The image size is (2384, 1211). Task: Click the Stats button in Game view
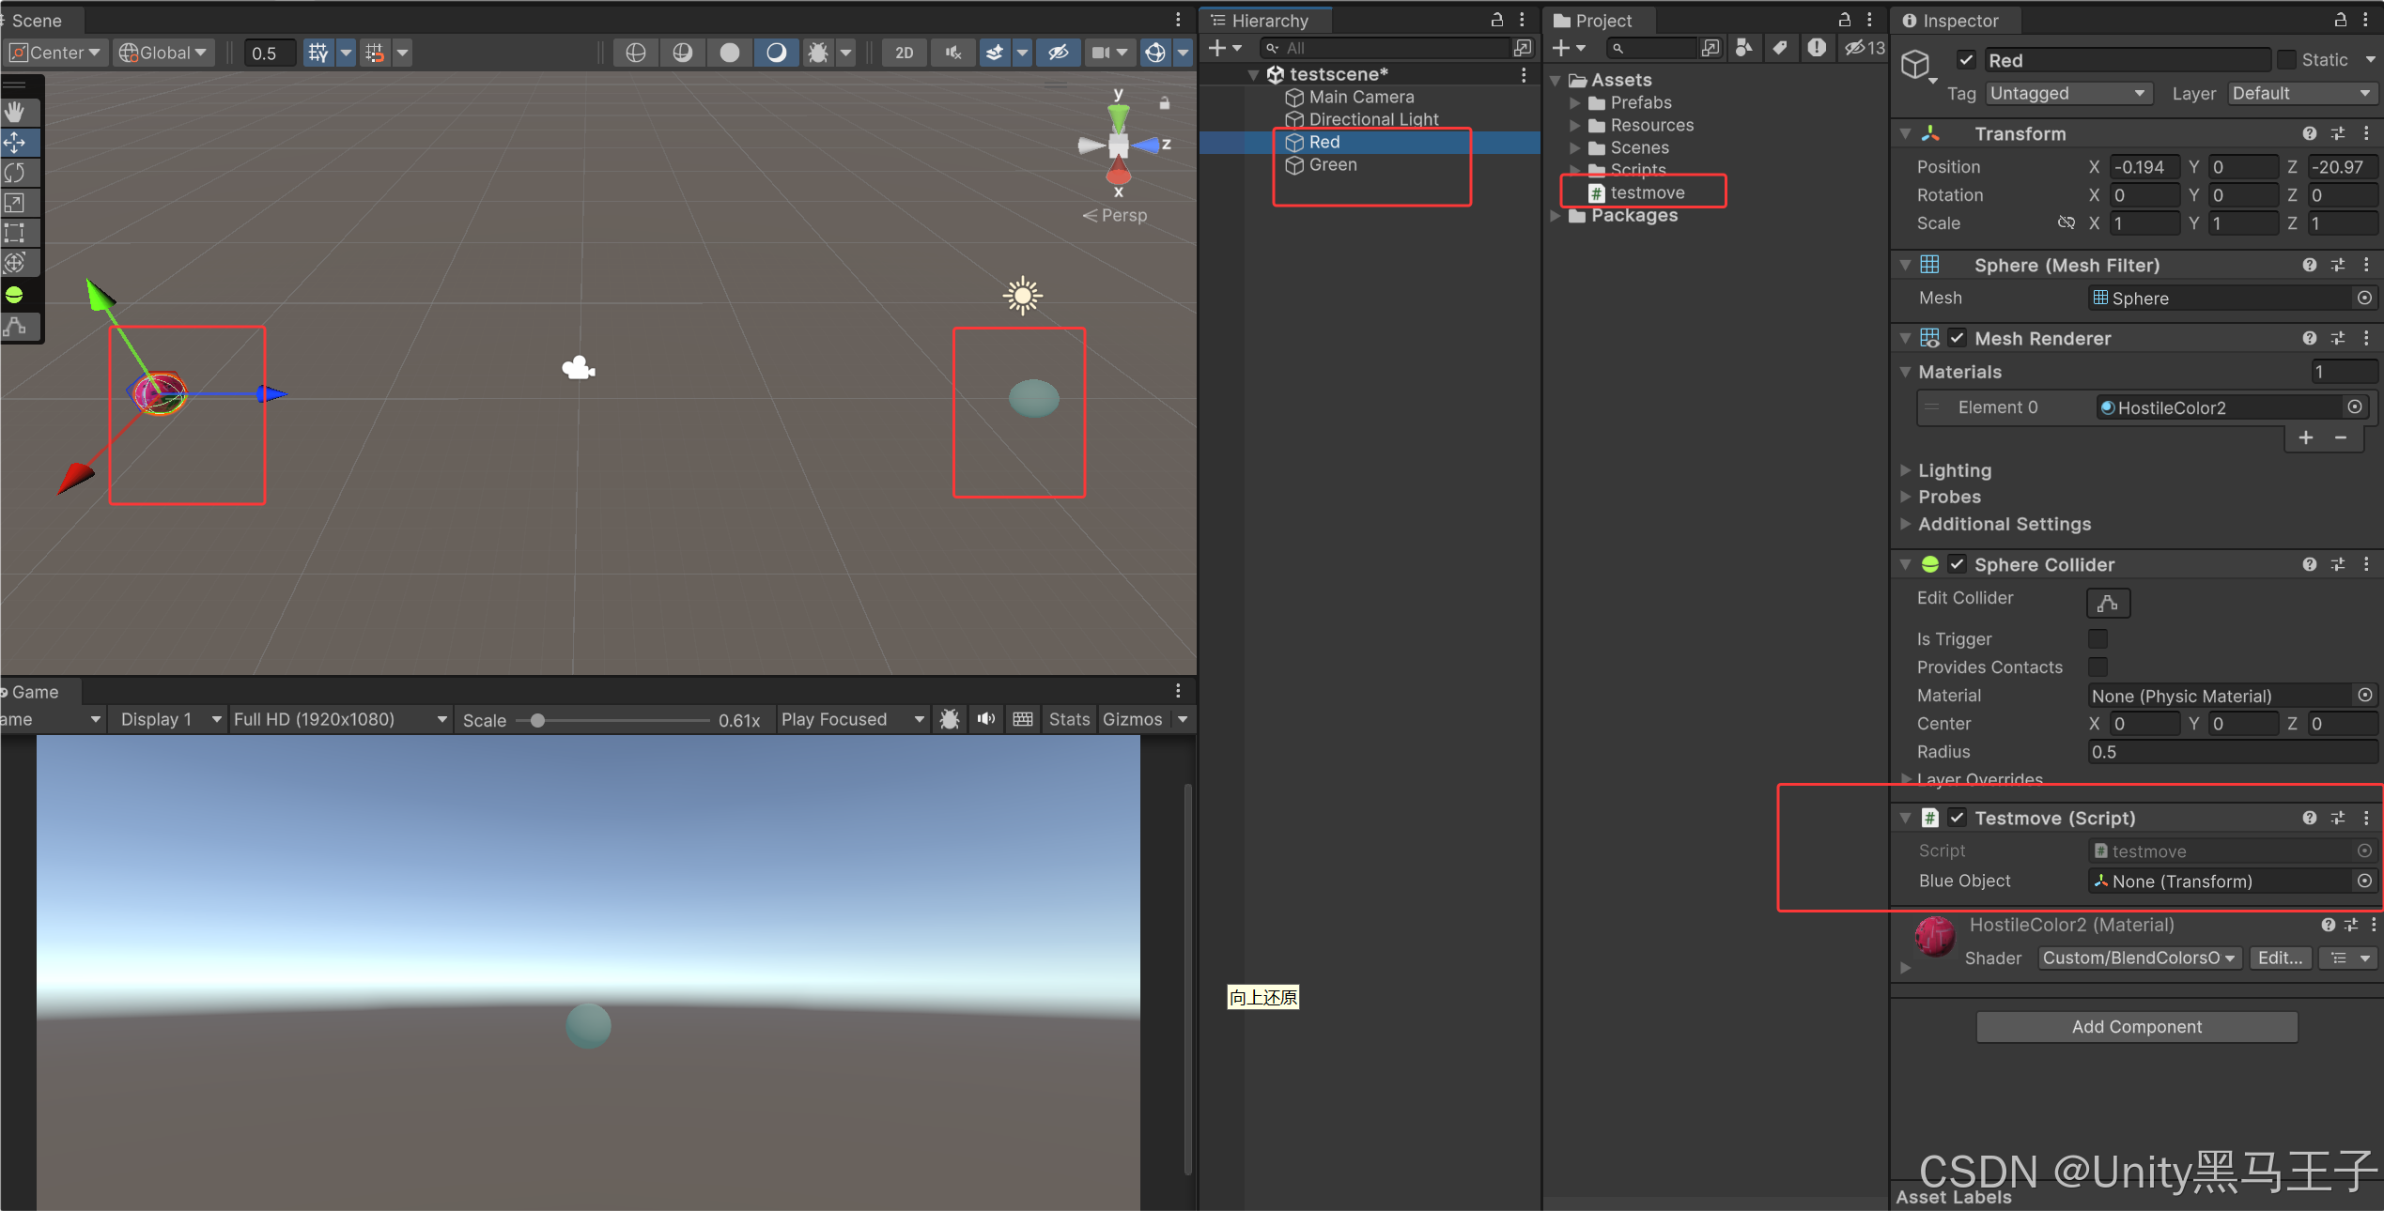(1069, 719)
